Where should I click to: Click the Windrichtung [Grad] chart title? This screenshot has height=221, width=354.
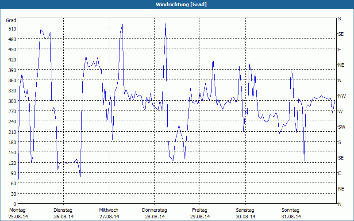point(181,4)
